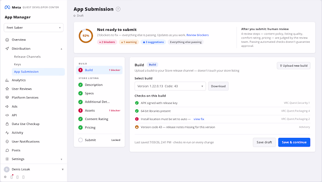
Task: Expand the Settings section in the sidebar
Action: [61, 159]
